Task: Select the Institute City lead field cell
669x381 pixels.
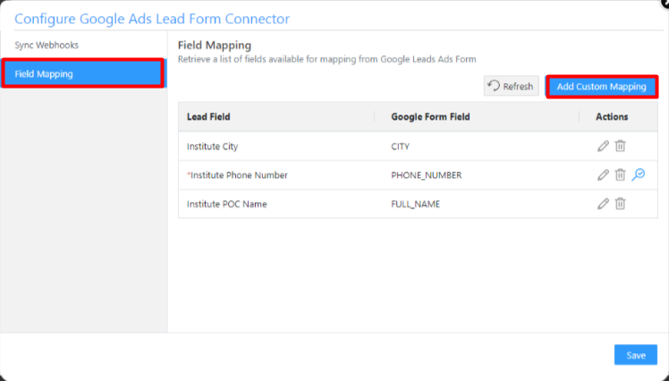Action: click(x=212, y=146)
